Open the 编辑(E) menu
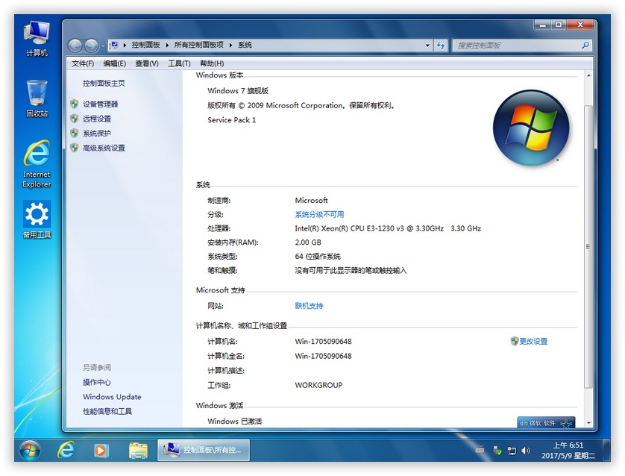 (x=114, y=63)
